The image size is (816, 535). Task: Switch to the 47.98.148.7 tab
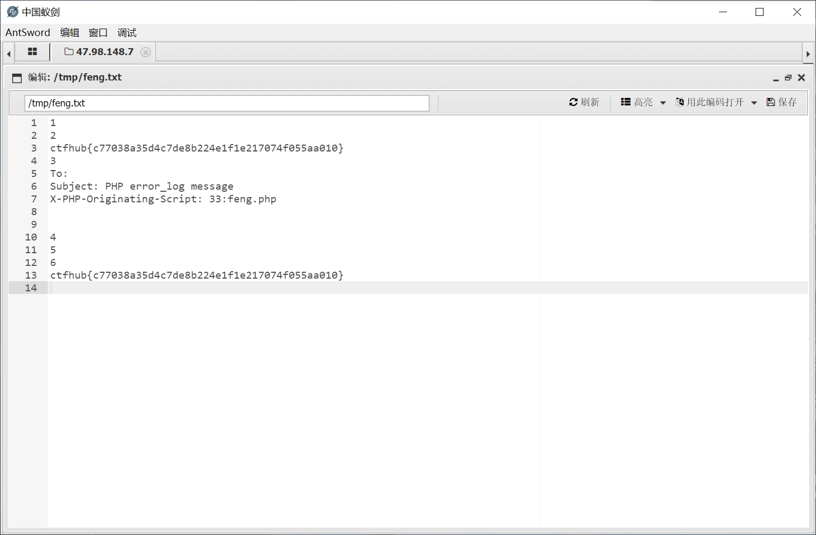click(x=104, y=51)
